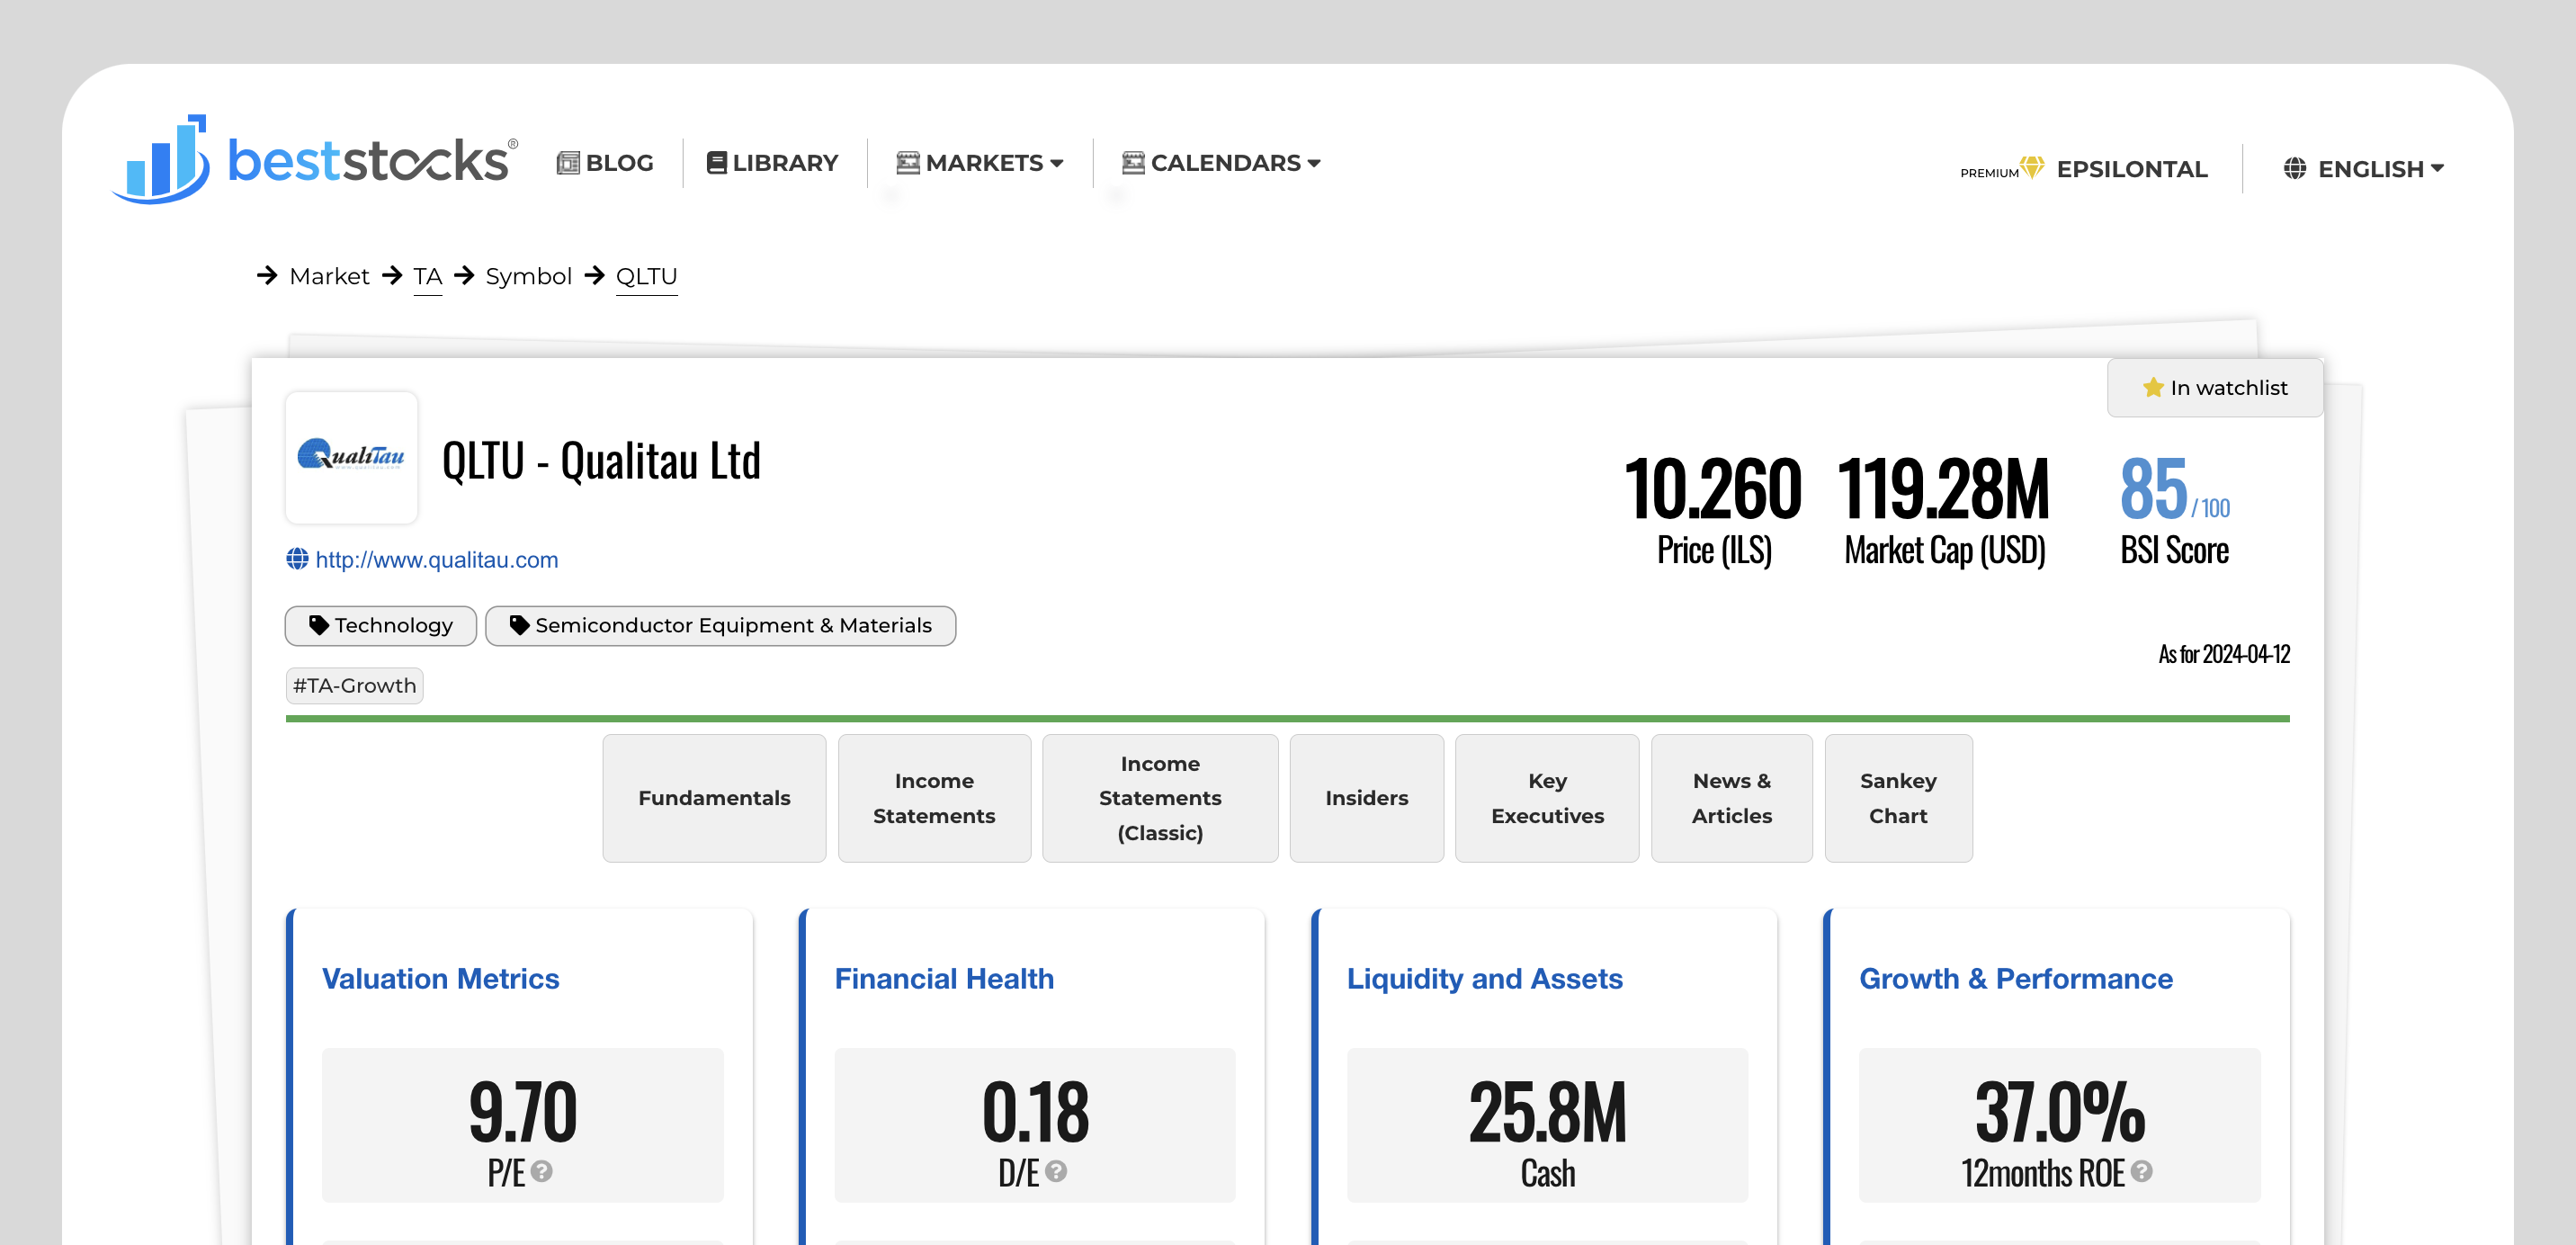
Task: Open the Income Statements (Classic) tab
Action: pos(1159,798)
